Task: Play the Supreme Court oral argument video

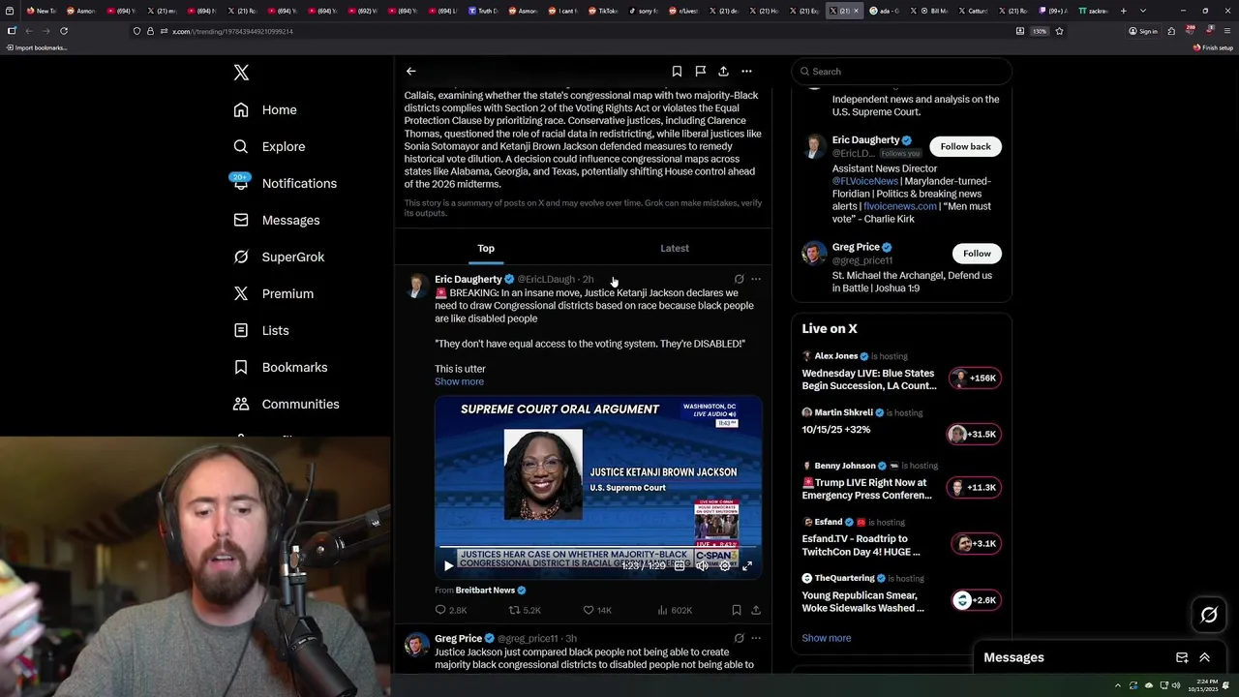Action: click(x=448, y=565)
